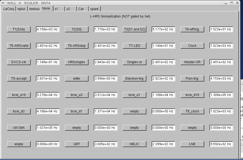This screenshot has width=243, height=160.
Task: Click the bcm_d1 rate field 1.371e+04 Hz
Action: 106,111
